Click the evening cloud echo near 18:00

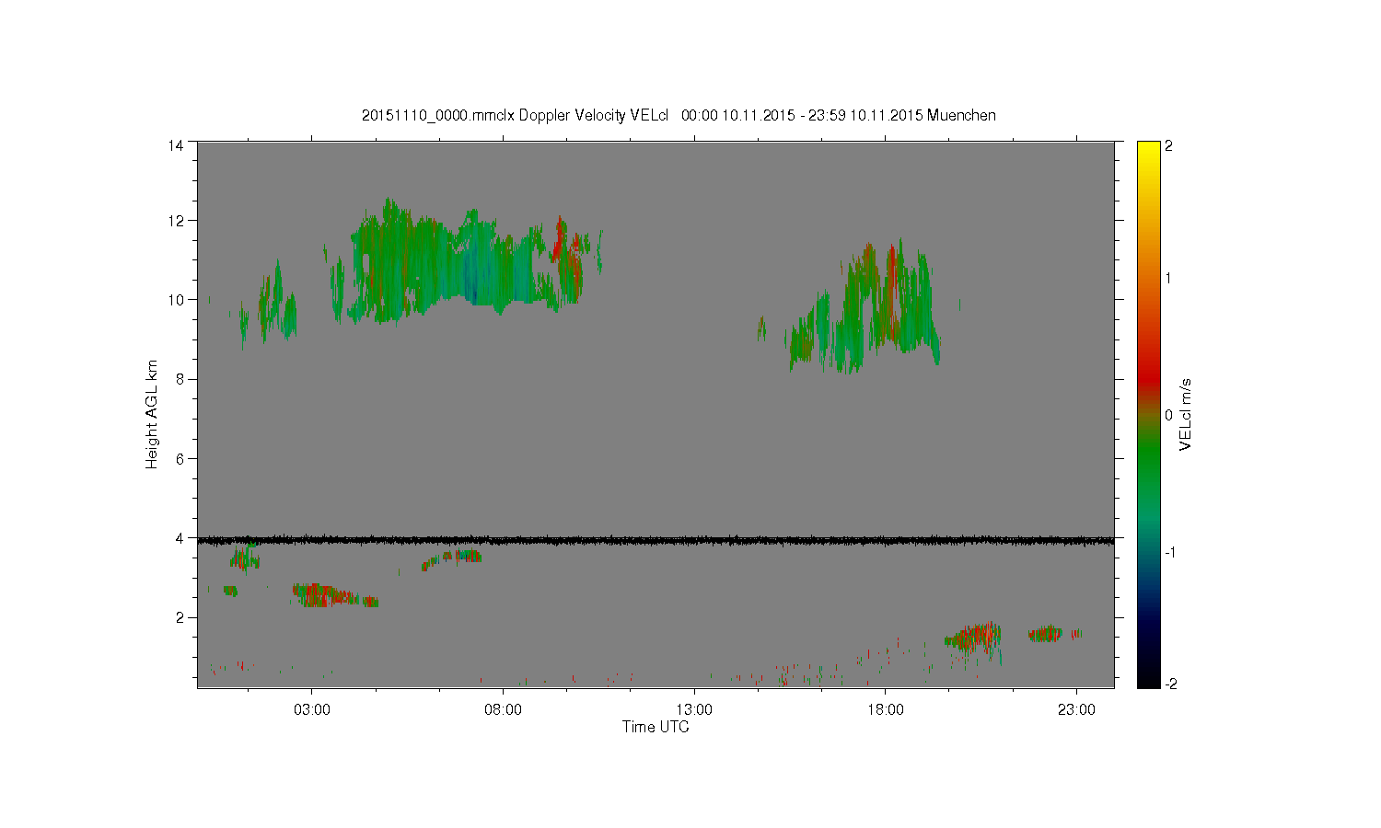click(865, 308)
